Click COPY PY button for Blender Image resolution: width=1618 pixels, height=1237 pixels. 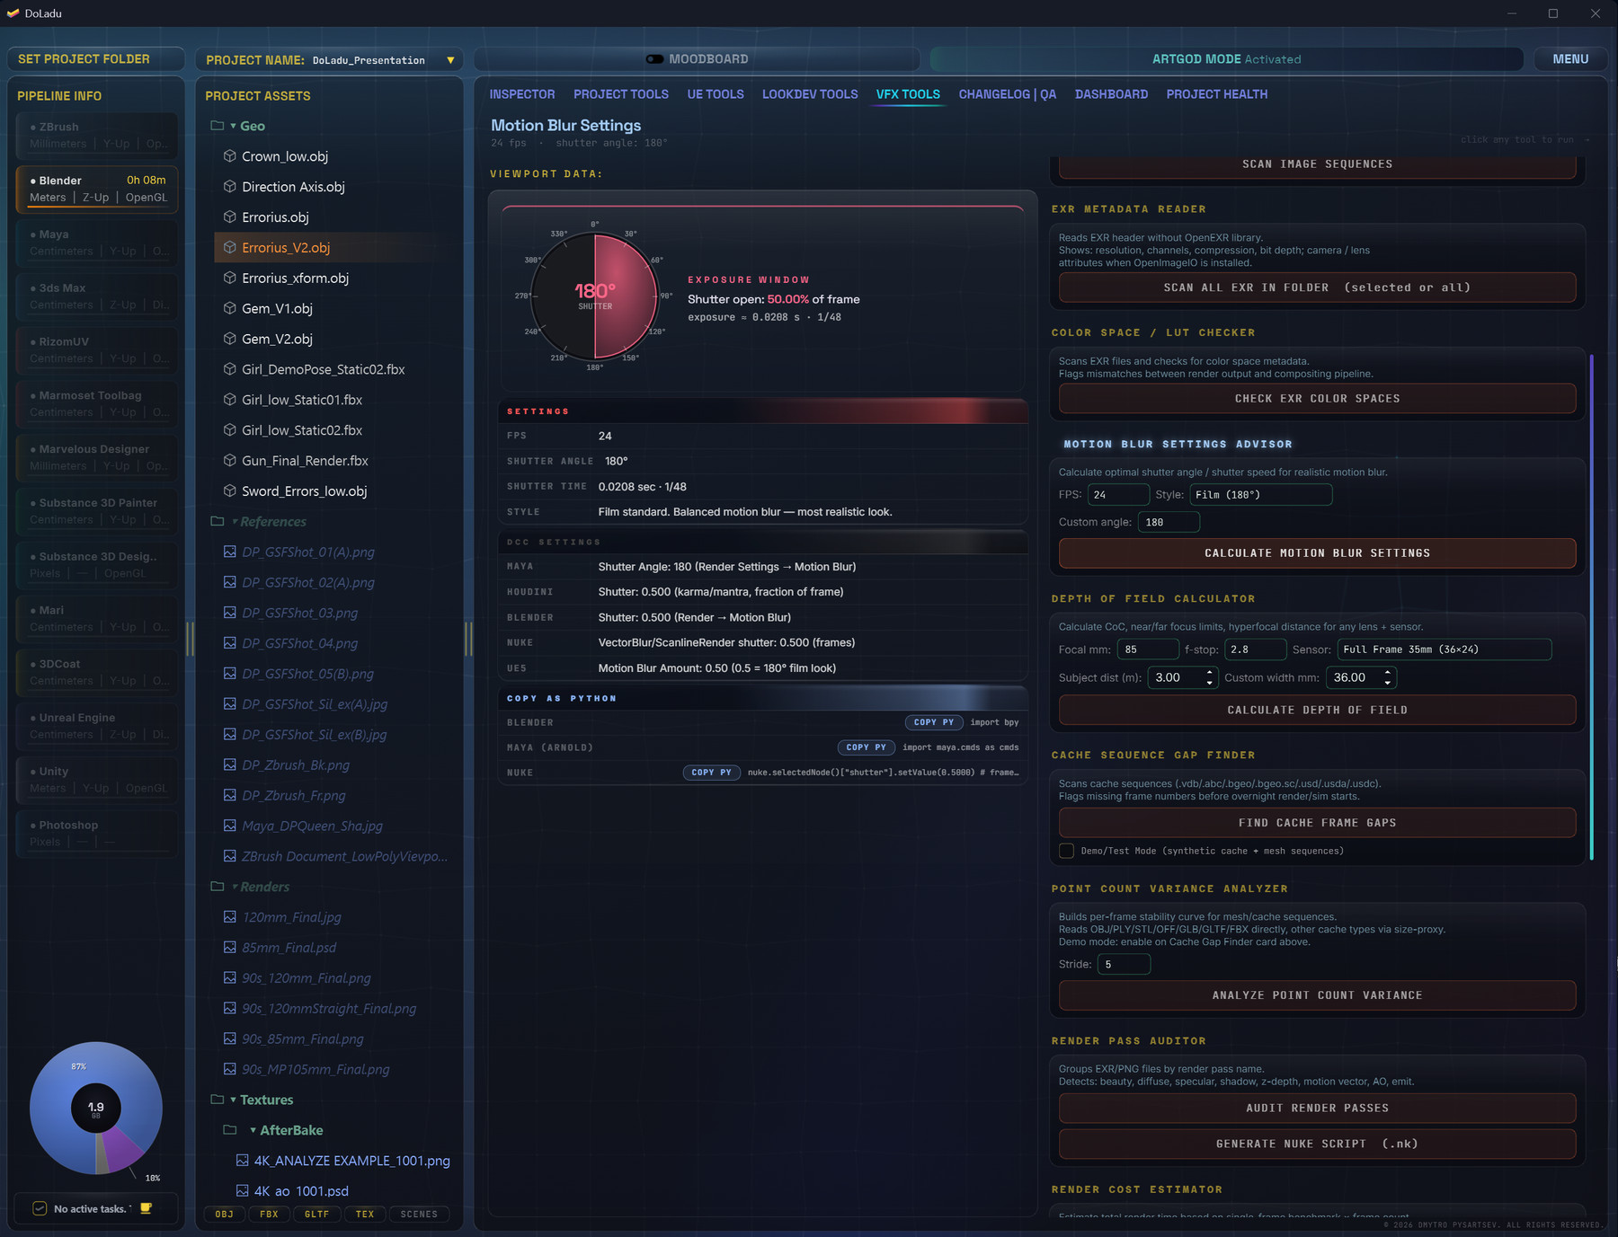[x=934, y=722]
